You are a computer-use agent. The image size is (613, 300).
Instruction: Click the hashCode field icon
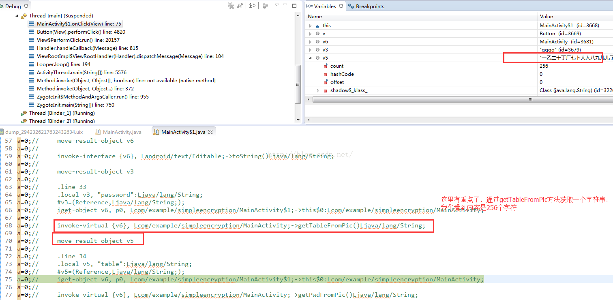[x=326, y=74]
